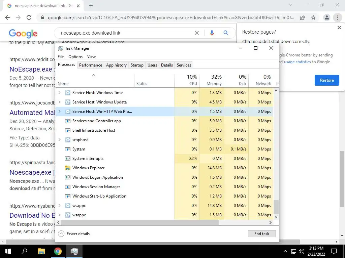This screenshot has height=258, width=345.
Task: Expand Service Host: WinHTTP Web Proxy row
Action: 59,112
